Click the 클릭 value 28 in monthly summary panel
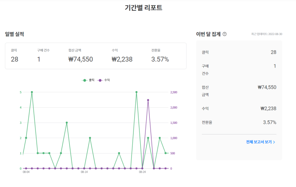The width and height of the screenshot is (296, 187). click(273, 52)
